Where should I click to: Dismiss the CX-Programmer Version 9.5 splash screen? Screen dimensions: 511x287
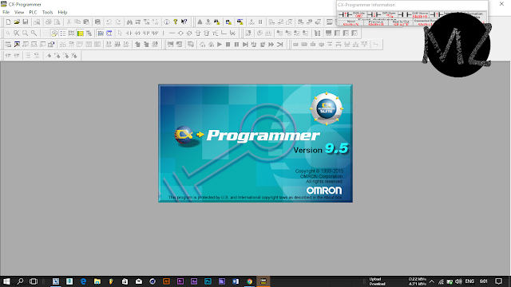coord(255,143)
